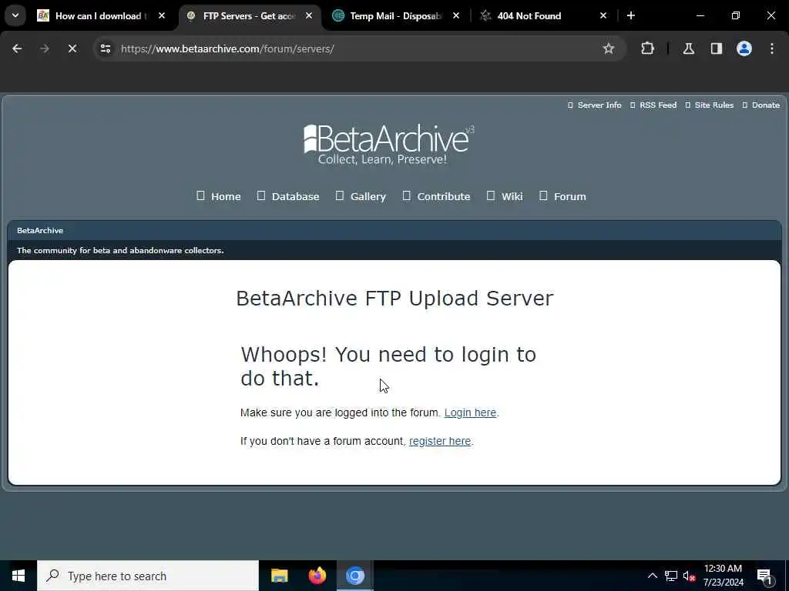
Task: Click 'Login here' link
Action: pyautogui.click(x=470, y=412)
